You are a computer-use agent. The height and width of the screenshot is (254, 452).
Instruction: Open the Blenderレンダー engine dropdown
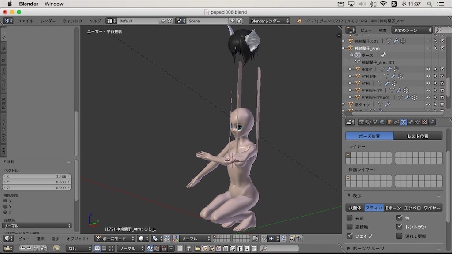tap(269, 21)
